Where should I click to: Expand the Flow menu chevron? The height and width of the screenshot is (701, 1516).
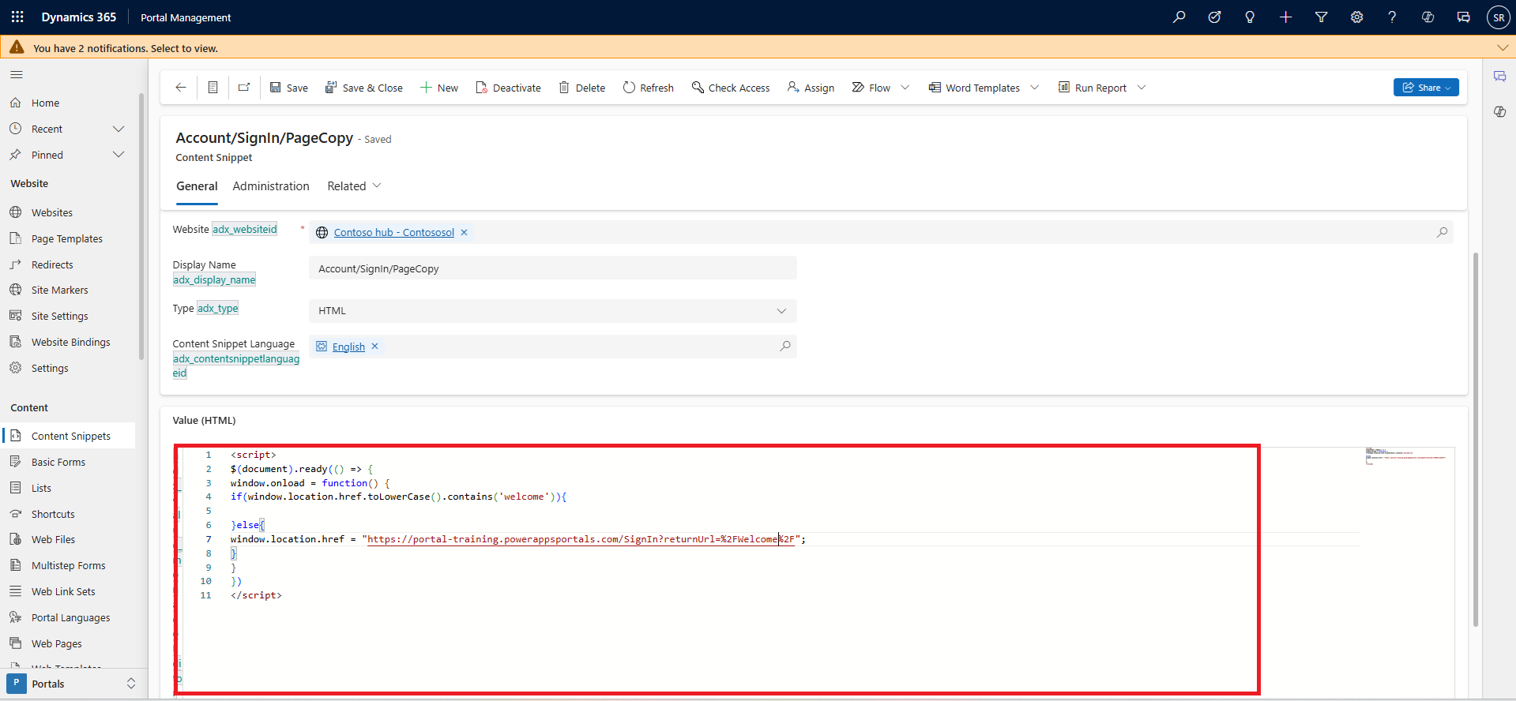pos(905,88)
